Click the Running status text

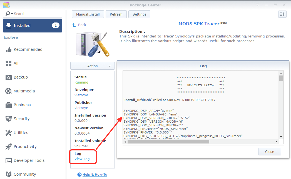coord(81,82)
